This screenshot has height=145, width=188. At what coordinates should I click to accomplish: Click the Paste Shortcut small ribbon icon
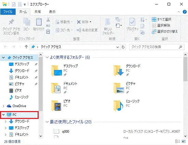click(48, 32)
